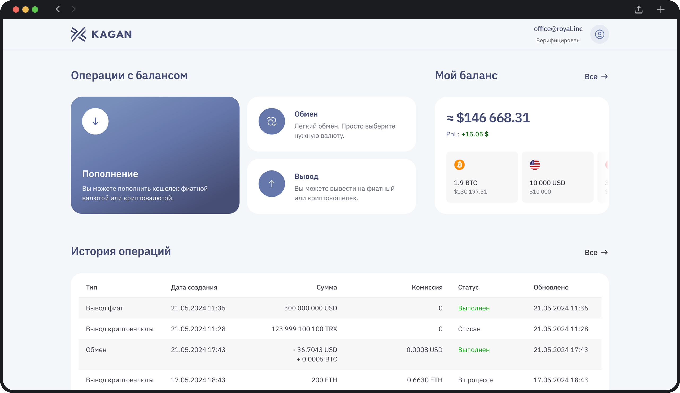Select the 1.9 BTC balance card
The image size is (680, 393).
click(x=482, y=177)
